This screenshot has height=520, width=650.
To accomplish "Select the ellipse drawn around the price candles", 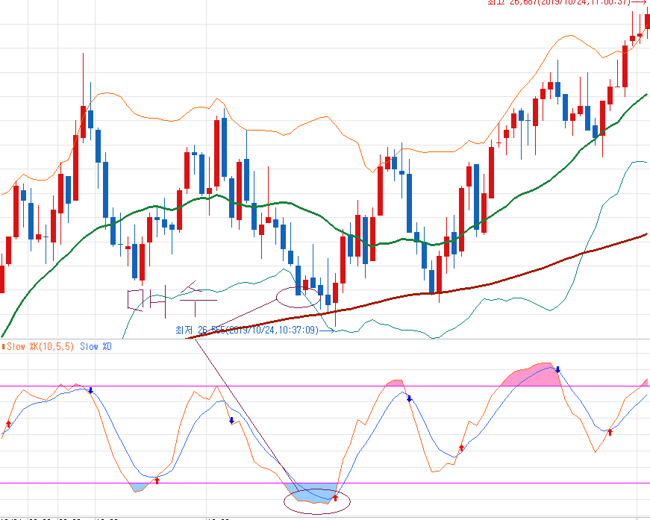I will pos(278,297).
